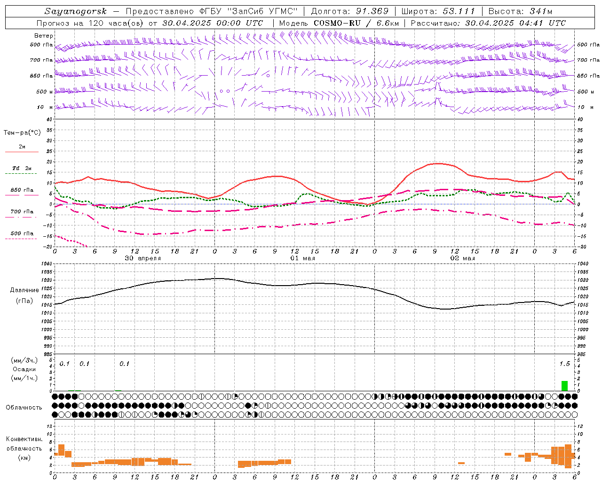Click the "Тем-ра(°C)" temperature panel label
Viewport: 602px width, 481px height.
pyautogui.click(x=22, y=133)
